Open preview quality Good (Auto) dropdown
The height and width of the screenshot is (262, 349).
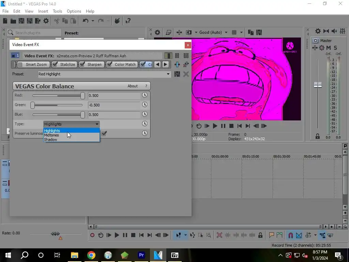point(226,32)
